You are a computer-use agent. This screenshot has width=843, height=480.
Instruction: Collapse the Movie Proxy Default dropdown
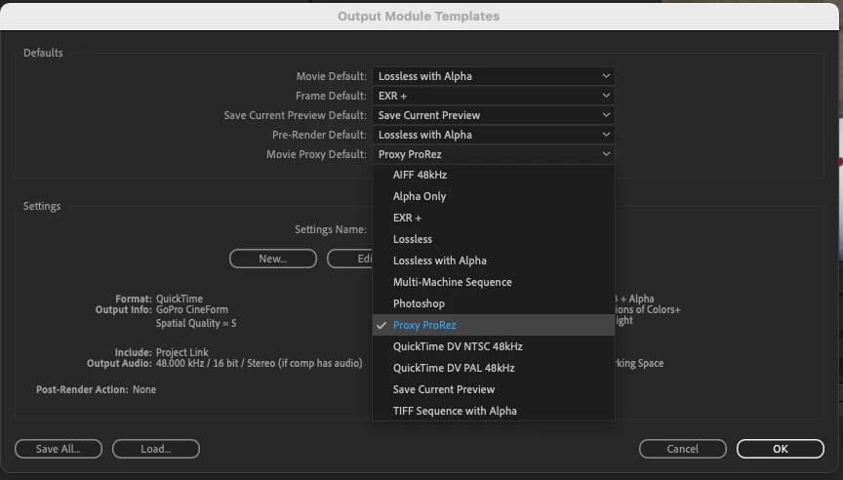494,154
